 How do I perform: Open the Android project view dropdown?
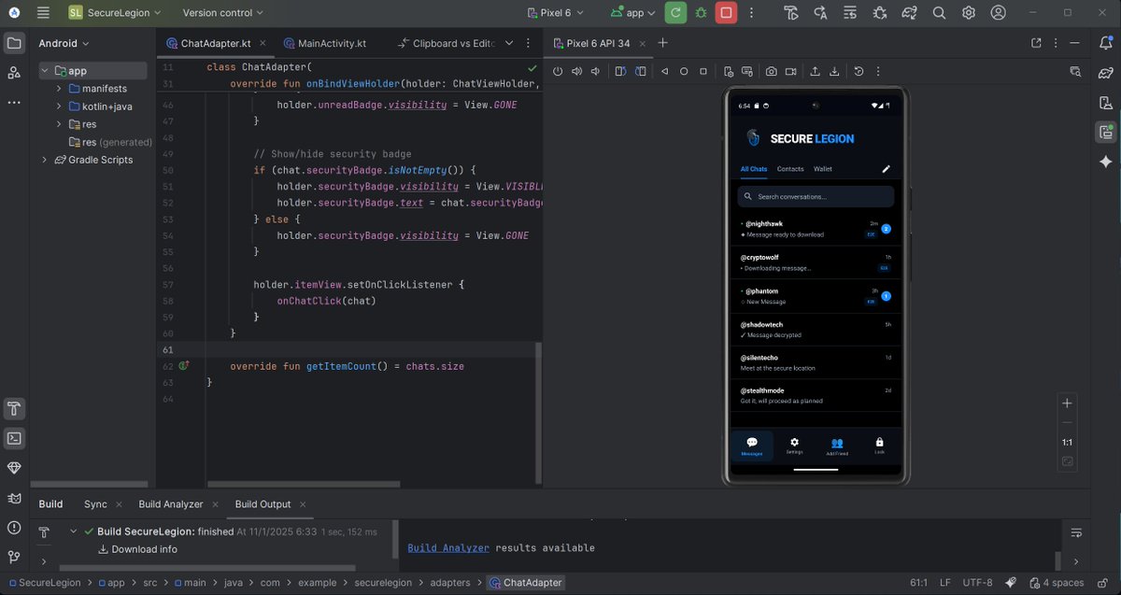tap(64, 43)
